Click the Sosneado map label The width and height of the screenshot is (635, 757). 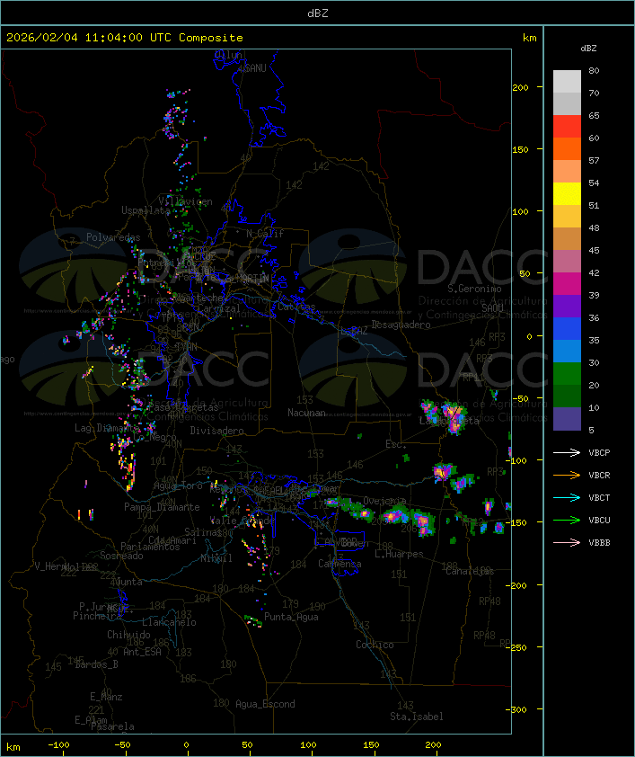click(121, 556)
